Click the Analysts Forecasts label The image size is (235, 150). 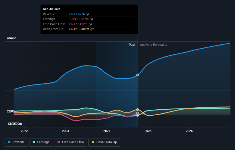[x=154, y=45]
